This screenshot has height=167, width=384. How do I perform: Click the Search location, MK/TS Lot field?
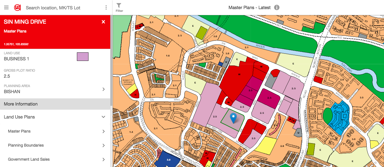pyautogui.click(x=53, y=8)
